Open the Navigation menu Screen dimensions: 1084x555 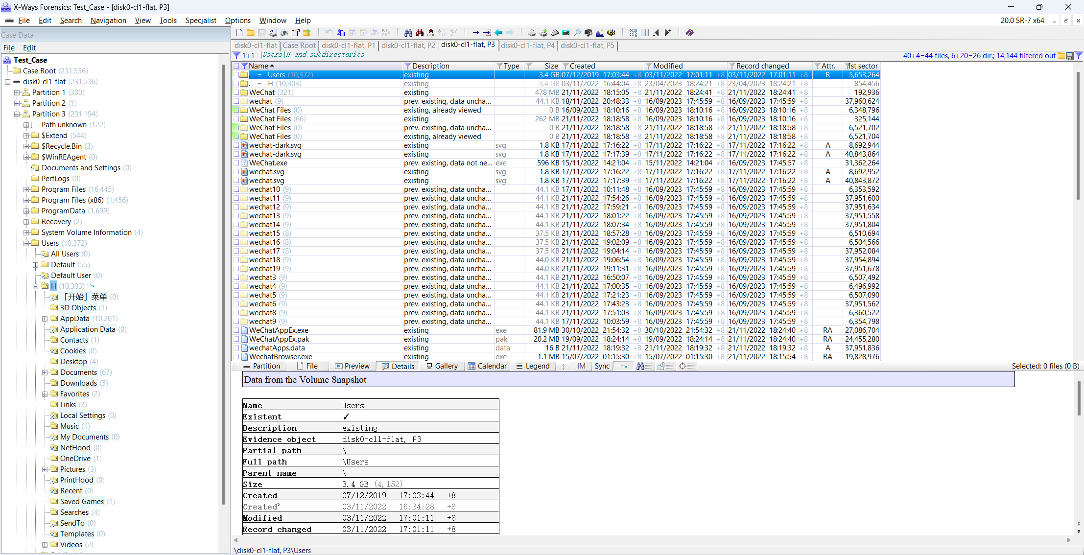point(108,21)
